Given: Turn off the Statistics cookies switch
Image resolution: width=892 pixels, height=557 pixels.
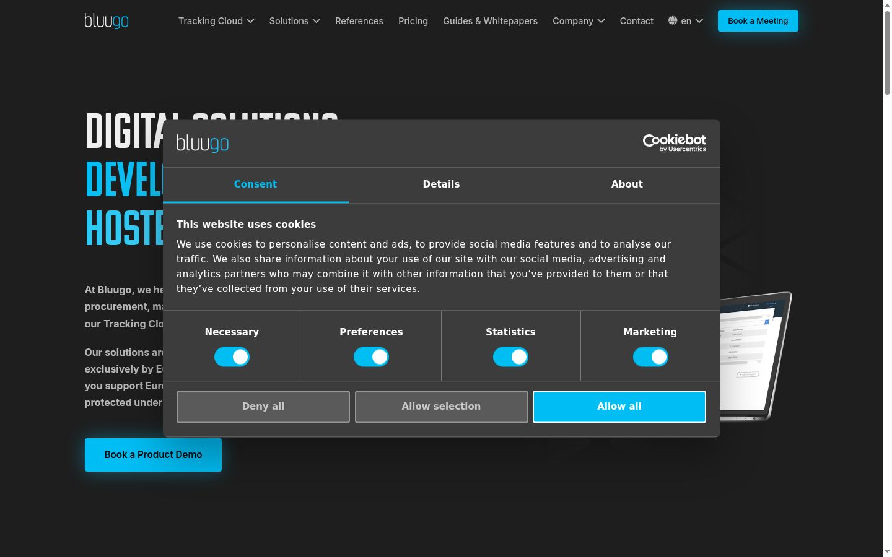Looking at the screenshot, I should [510, 357].
